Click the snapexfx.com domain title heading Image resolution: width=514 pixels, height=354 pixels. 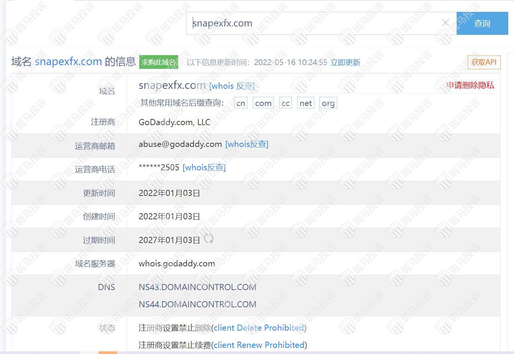pos(68,61)
